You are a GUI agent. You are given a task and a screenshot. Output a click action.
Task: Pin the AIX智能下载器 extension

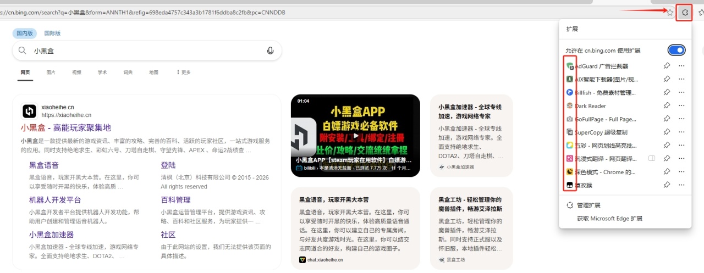pyautogui.click(x=667, y=79)
